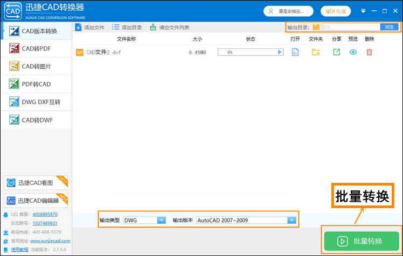Start converting CAD文件2.dxf with the play arrow

pos(280,52)
